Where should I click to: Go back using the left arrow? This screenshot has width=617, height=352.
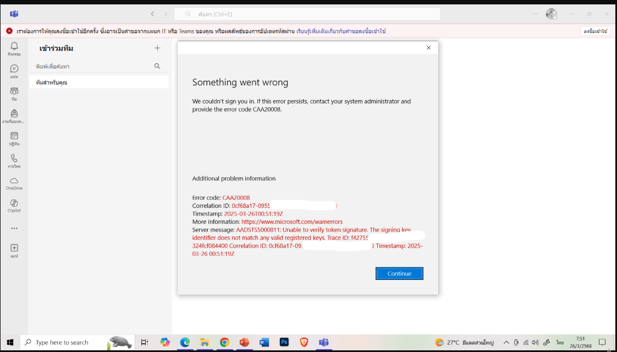pos(153,14)
